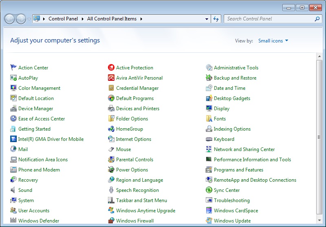Open the Power Options battery icon

click(x=111, y=169)
